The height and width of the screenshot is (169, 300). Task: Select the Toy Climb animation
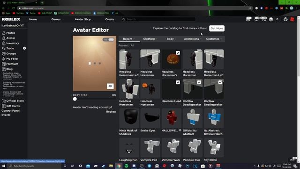[x=214, y=150]
